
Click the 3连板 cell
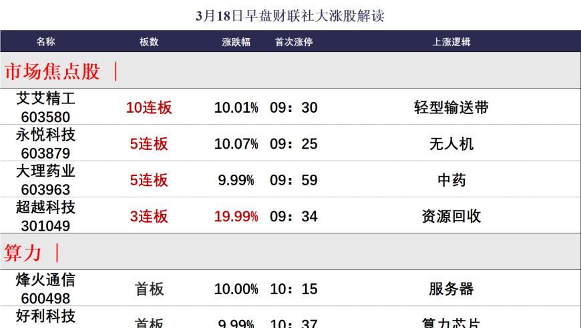pyautogui.click(x=149, y=216)
